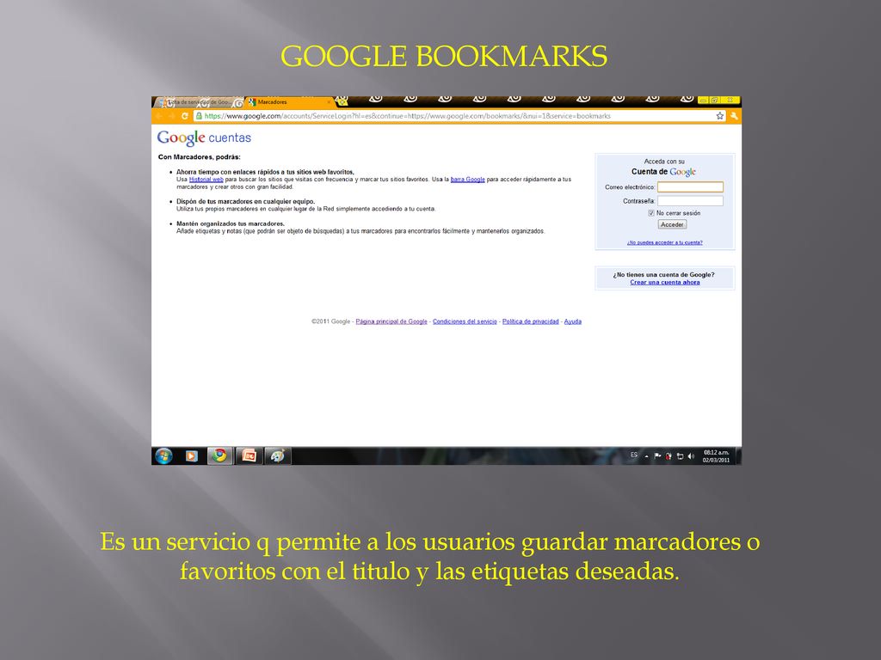Close the Marcadores tab
881x660 pixels.
[329, 102]
